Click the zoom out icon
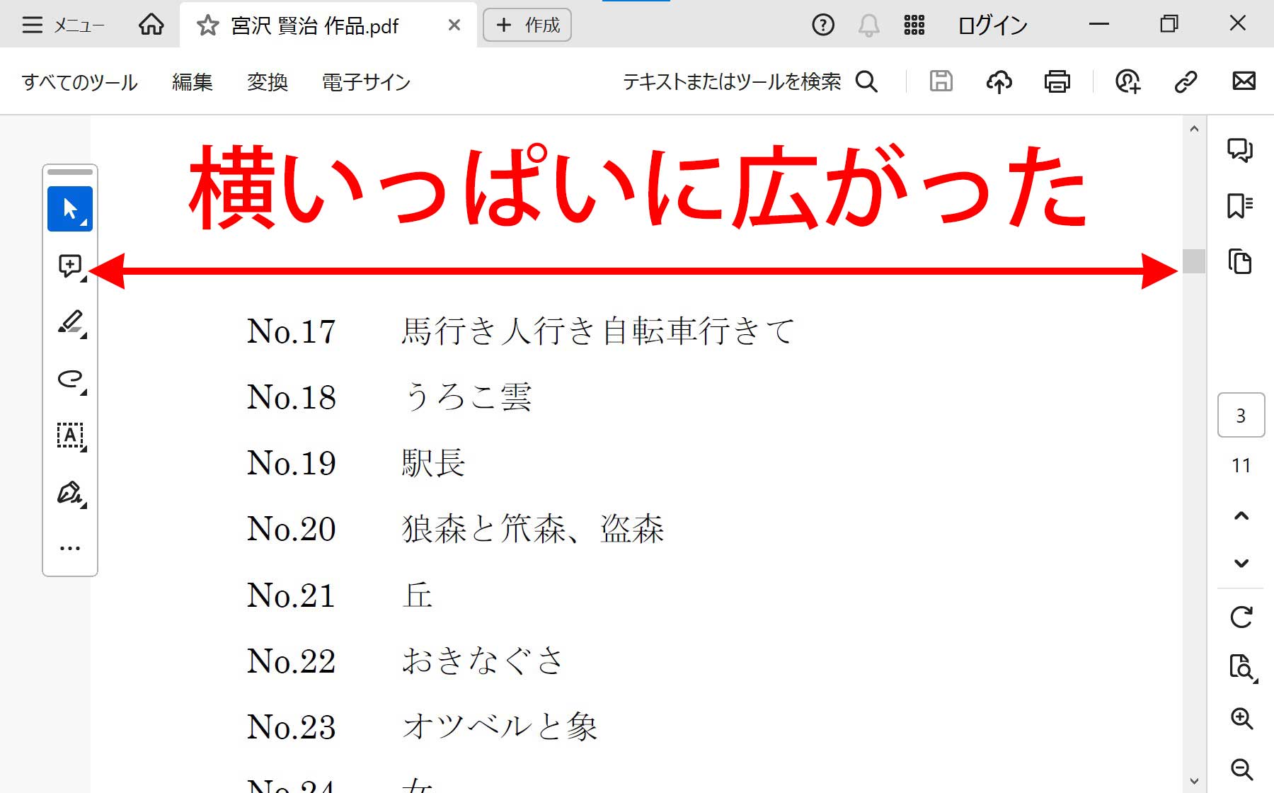 [1241, 769]
